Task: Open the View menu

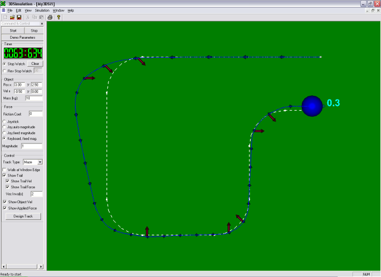Action: point(28,11)
